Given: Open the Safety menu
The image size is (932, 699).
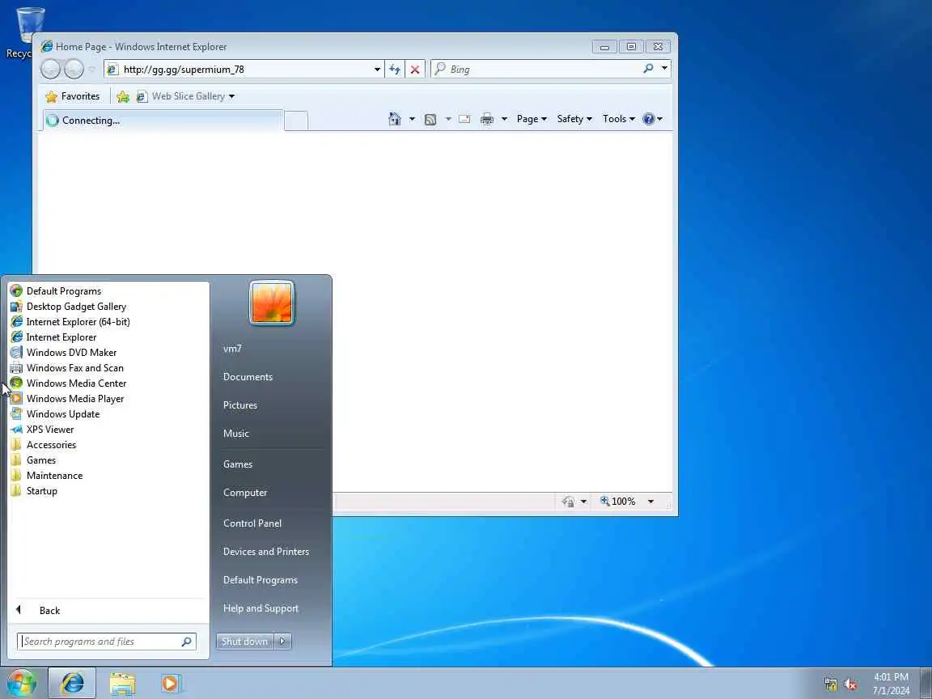Looking at the screenshot, I should 574,119.
